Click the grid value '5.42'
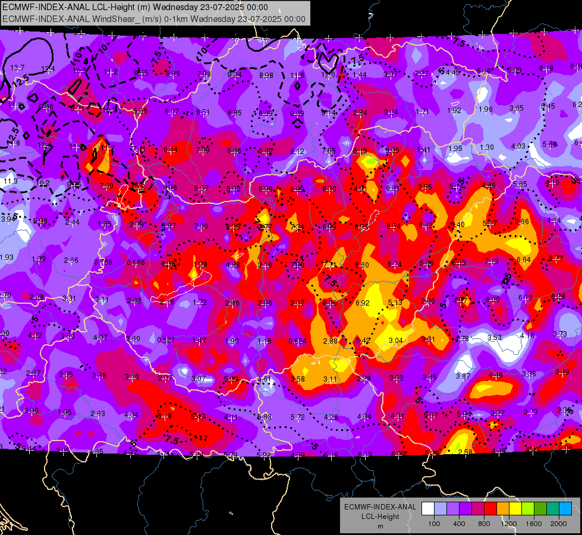The width and height of the screenshot is (582, 535). [363, 341]
